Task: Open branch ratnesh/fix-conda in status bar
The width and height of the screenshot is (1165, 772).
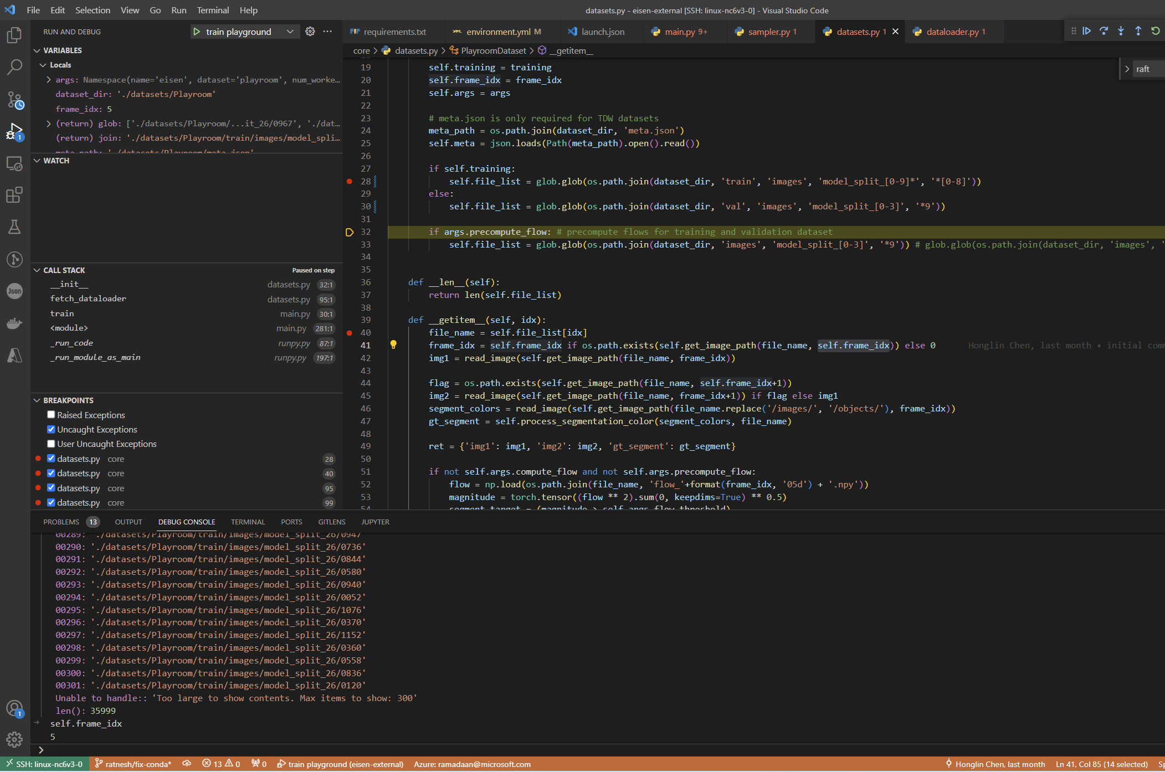Action: pos(133,764)
